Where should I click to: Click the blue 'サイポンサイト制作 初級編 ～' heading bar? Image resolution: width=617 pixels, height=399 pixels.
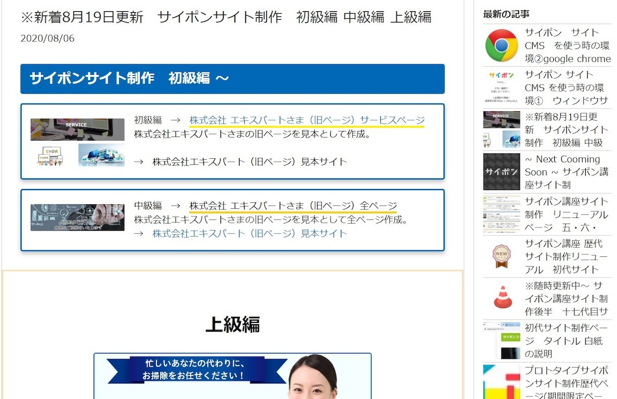[x=233, y=79]
